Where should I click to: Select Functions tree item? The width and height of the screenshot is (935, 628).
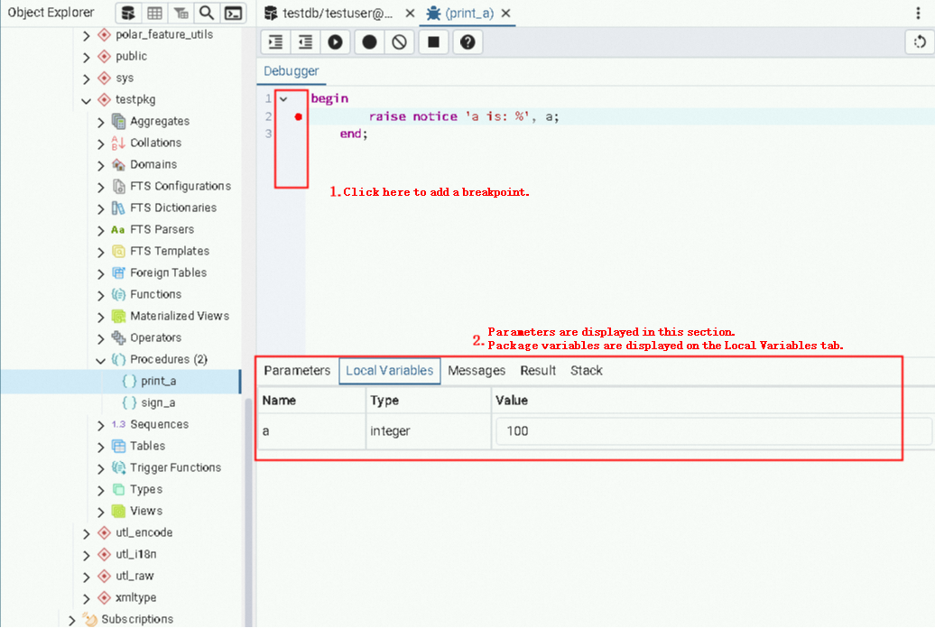(x=155, y=294)
